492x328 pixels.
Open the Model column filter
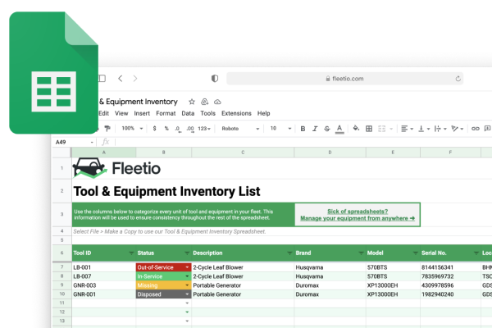416,253
